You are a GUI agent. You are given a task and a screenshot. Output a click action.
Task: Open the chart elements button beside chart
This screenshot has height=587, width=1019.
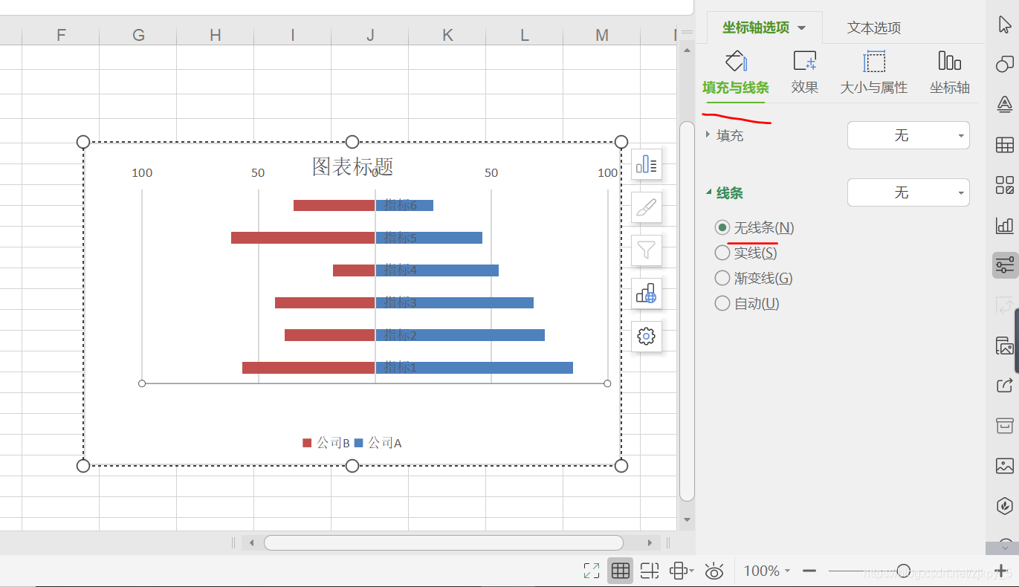click(x=647, y=164)
